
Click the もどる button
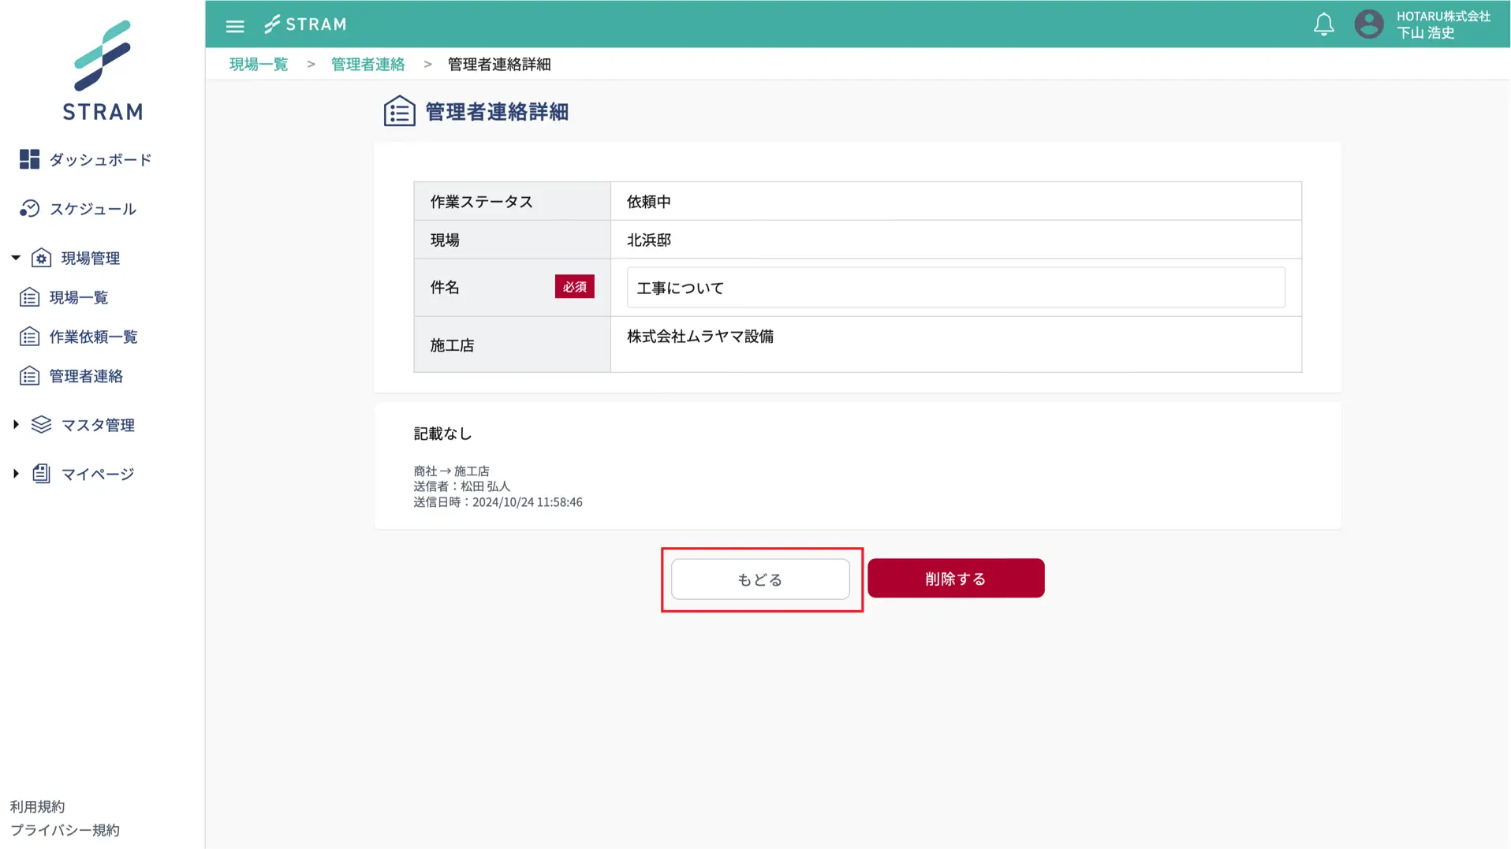[760, 579]
